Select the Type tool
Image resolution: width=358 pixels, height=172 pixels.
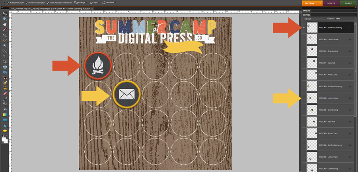click(5, 57)
